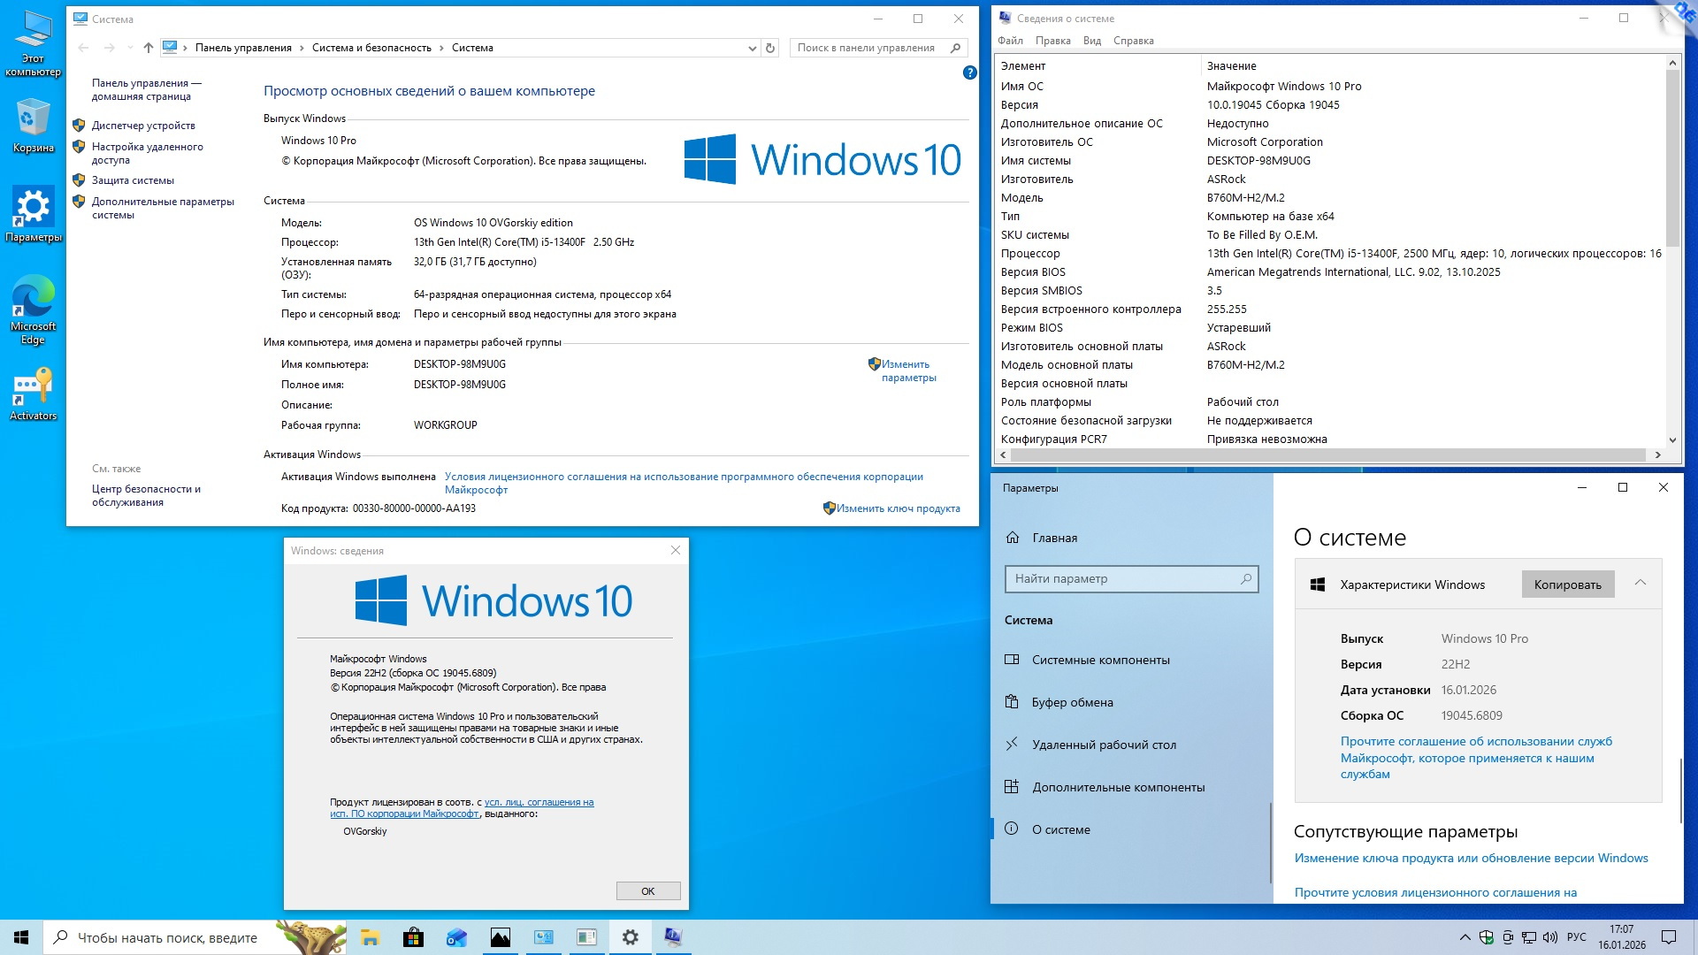
Task: Click the volume icon in system tray
Action: (x=1549, y=937)
